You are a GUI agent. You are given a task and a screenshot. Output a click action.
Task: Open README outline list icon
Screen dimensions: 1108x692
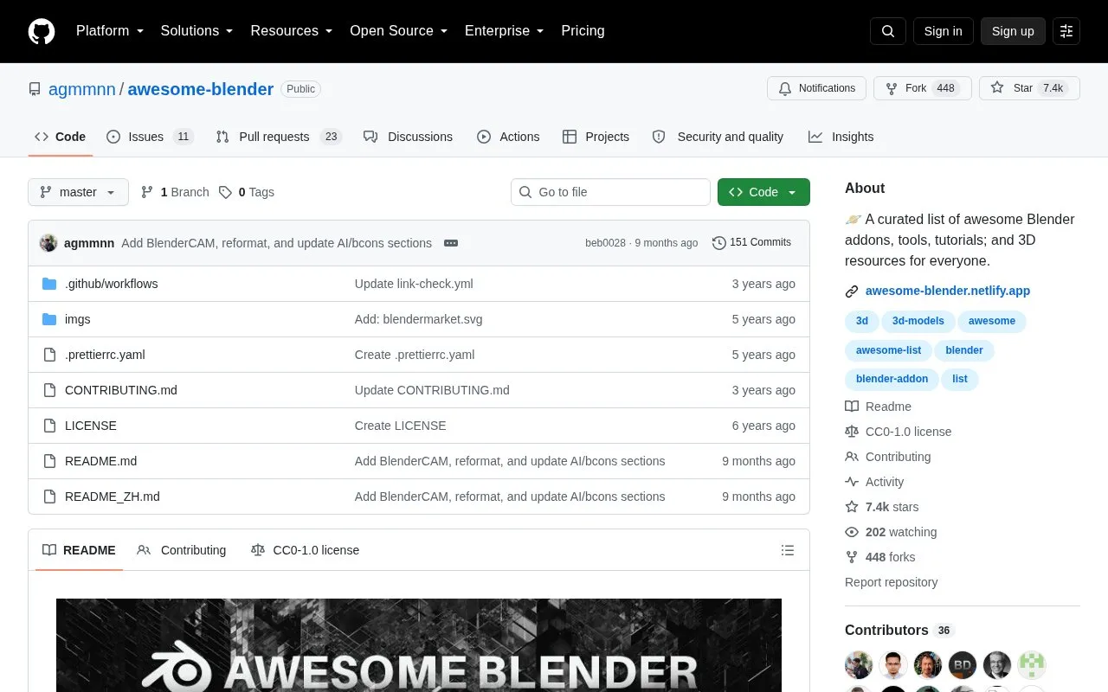(x=788, y=550)
